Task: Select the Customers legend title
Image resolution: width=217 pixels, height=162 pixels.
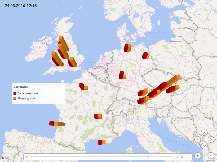Action: (x=20, y=87)
